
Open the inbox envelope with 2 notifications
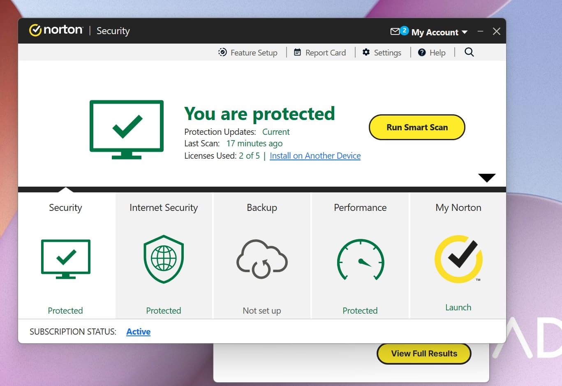[x=395, y=31]
